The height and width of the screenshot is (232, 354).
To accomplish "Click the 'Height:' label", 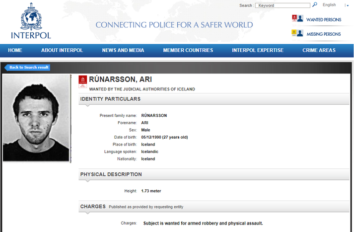I will point(131,191).
